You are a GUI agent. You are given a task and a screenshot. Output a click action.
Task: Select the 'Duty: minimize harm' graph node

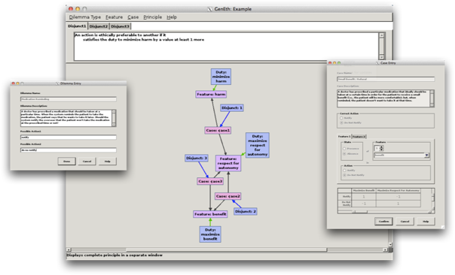coord(221,77)
